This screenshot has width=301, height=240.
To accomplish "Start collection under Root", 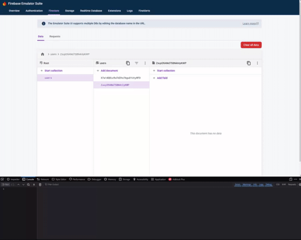I will (52, 71).
